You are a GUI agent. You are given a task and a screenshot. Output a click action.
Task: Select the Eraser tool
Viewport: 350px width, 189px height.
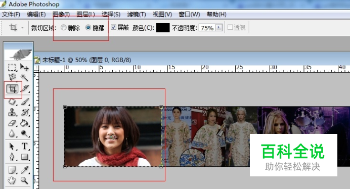pyautogui.click(x=12, y=123)
